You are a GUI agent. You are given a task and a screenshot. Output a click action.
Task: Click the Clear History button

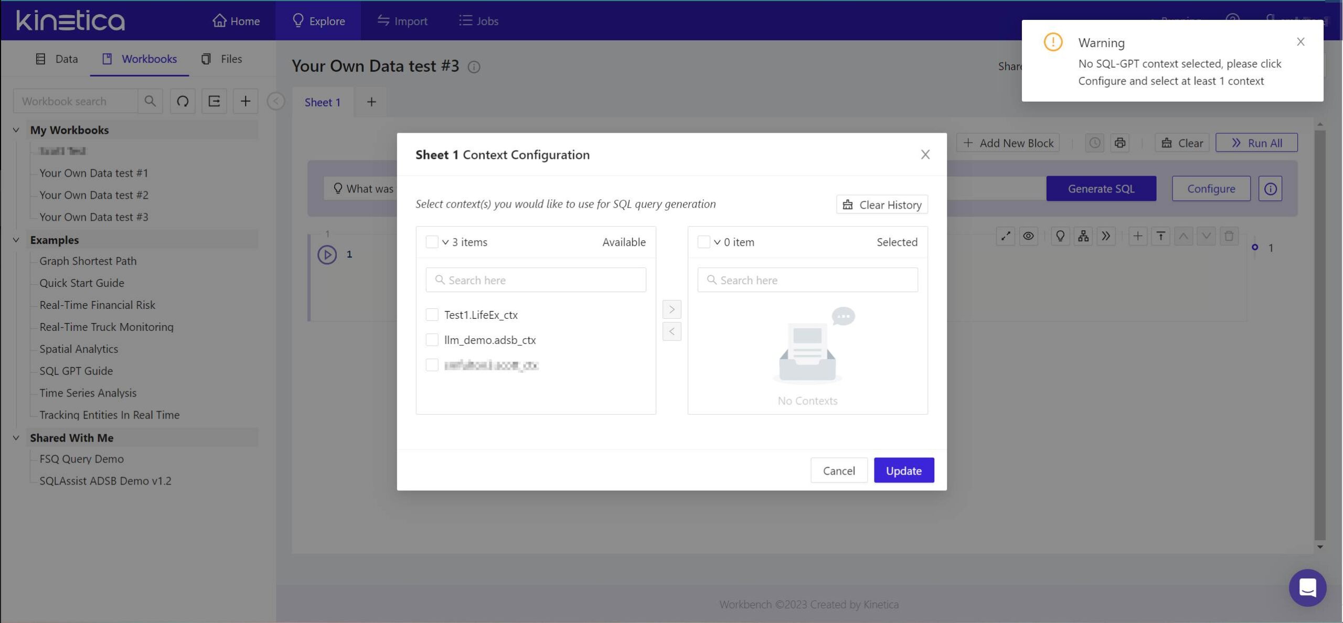coord(882,205)
